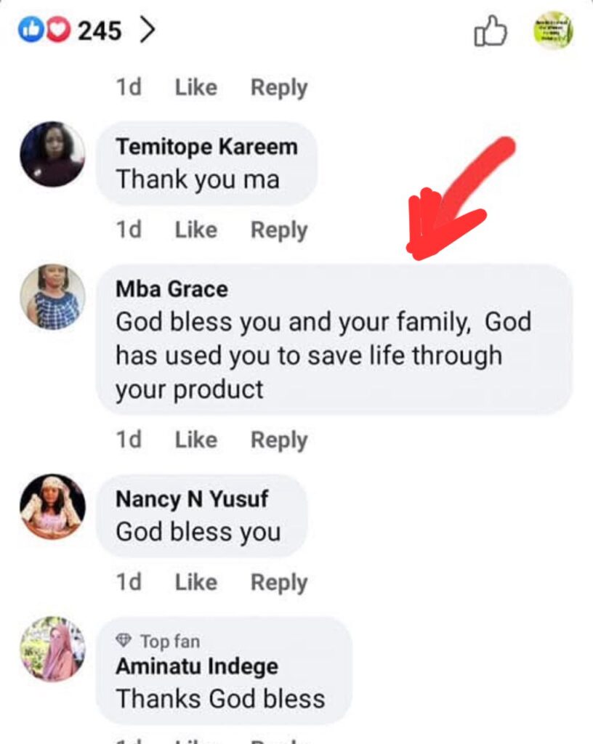Click the blue like reaction icon
Screen dimensions: 593x744
(30, 31)
